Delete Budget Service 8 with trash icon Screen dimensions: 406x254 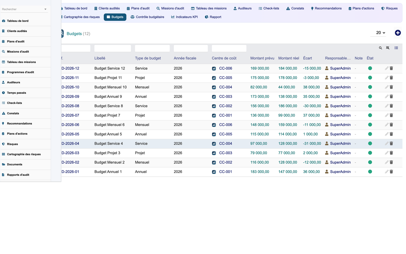[391, 106]
